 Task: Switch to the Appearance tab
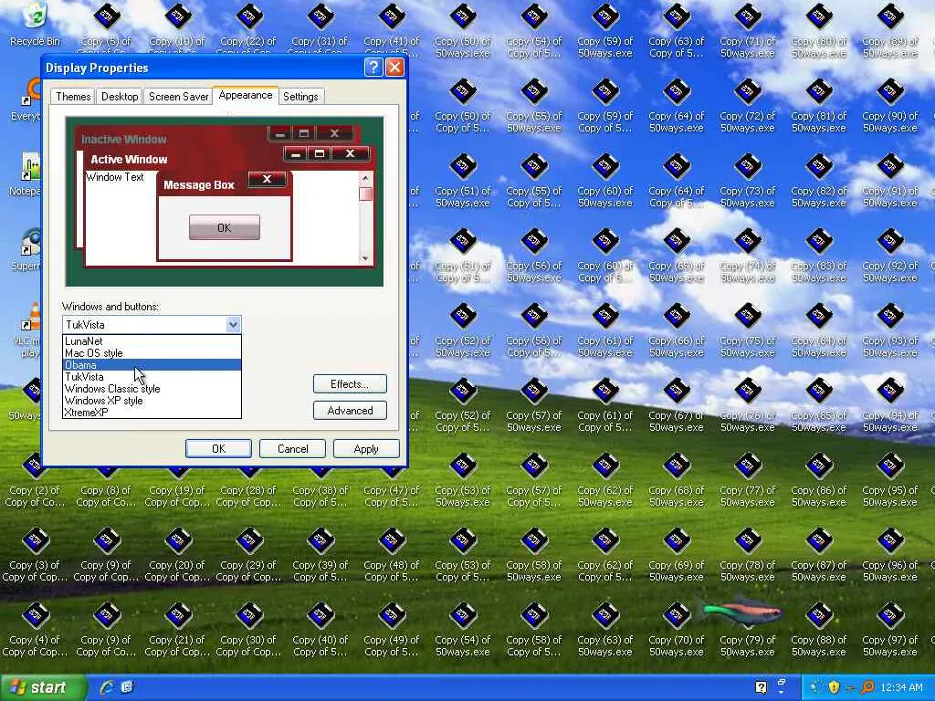(245, 95)
